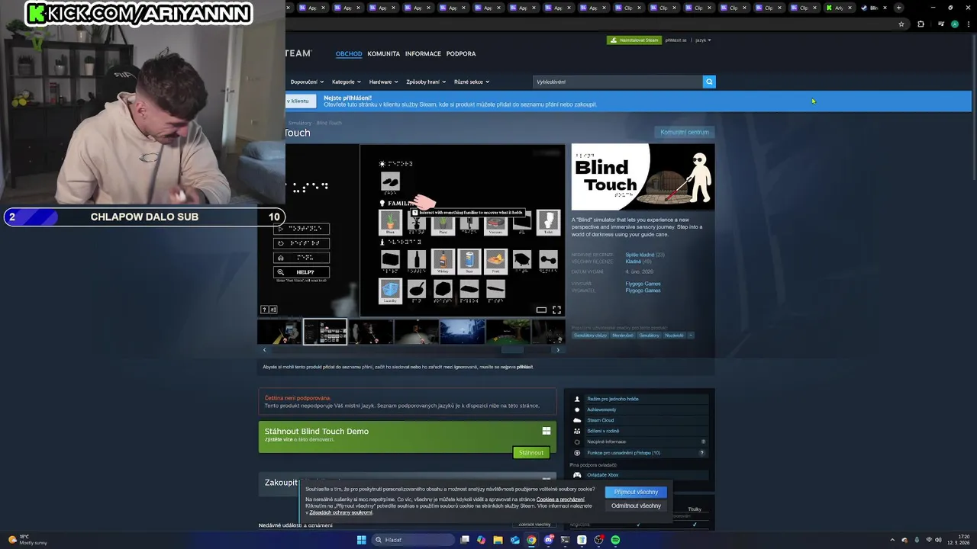
Task: Click the Steam Cloud feature link
Action: point(601,420)
